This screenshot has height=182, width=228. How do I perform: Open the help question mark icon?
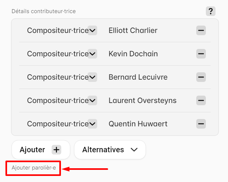pos(211,11)
